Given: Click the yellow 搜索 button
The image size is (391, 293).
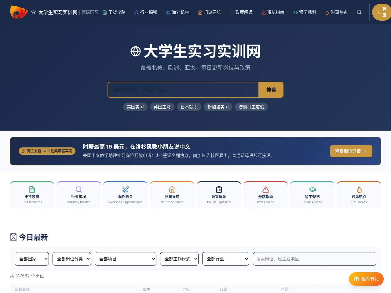Looking at the screenshot, I should tap(271, 90).
